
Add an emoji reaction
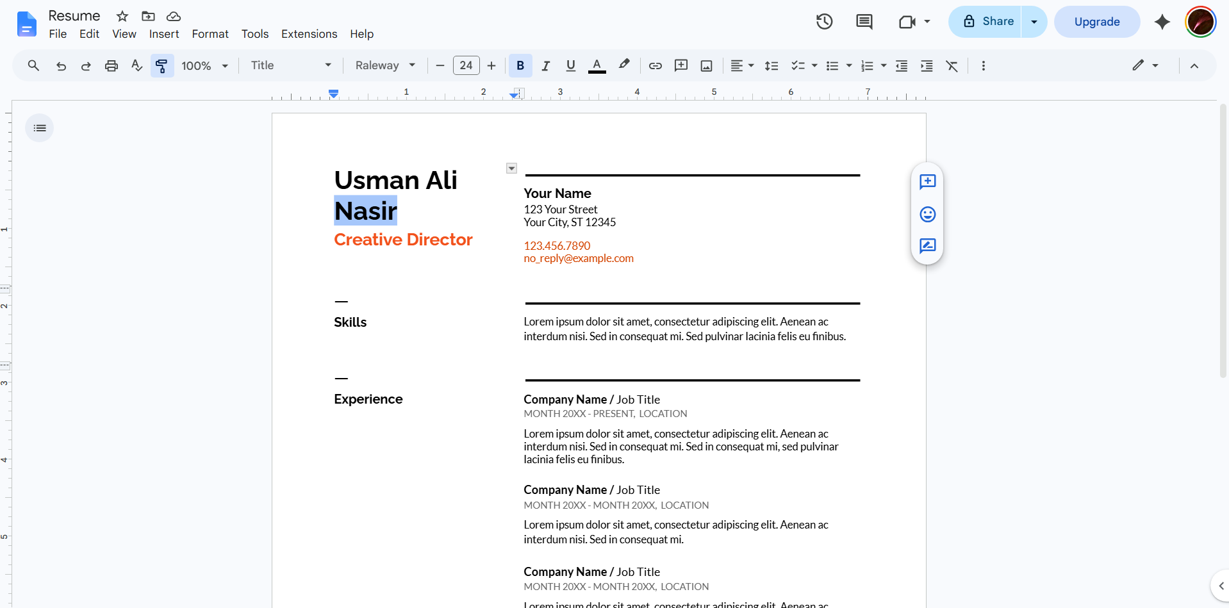[927, 214]
